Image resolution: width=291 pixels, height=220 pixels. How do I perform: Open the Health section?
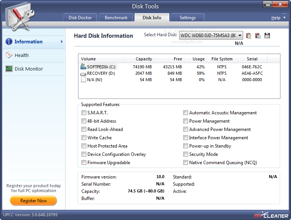coord(34,55)
